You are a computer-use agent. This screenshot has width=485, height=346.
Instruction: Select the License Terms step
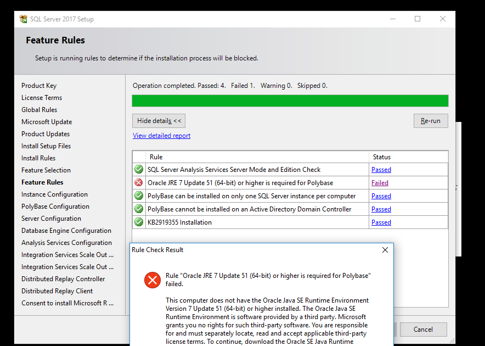click(x=42, y=98)
